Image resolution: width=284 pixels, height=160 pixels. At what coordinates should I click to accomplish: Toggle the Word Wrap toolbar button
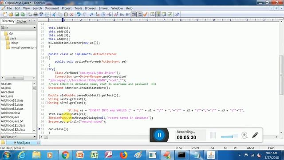point(134,14)
